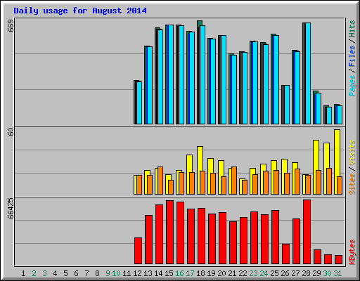The width and height of the screenshot is (360, 281).
Task: Click day 22 on the x-axis
Action: click(x=243, y=273)
